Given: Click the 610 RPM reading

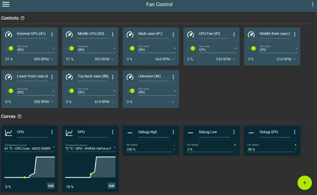Looking at the screenshot, I should point(284,59).
